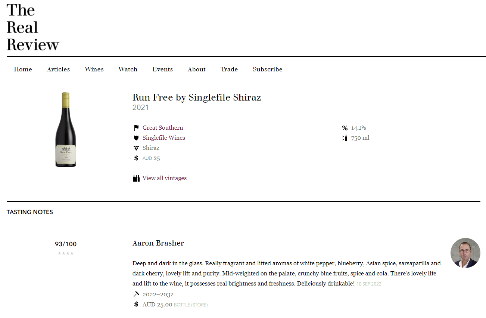Click the dollar sign icon next to AUD 25
Viewport: 486px width, 318px height.
pos(136,158)
